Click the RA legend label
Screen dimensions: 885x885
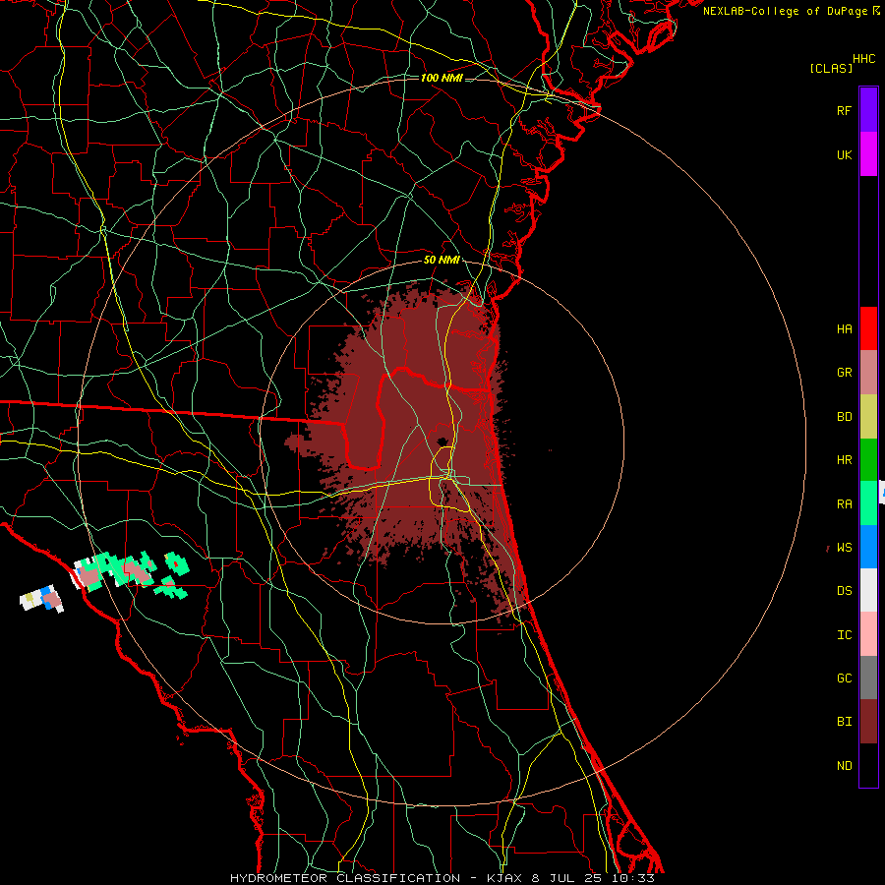click(844, 503)
